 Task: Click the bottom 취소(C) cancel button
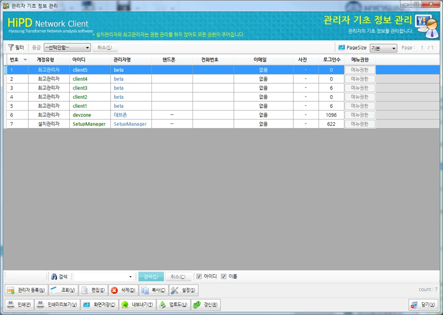178,277
